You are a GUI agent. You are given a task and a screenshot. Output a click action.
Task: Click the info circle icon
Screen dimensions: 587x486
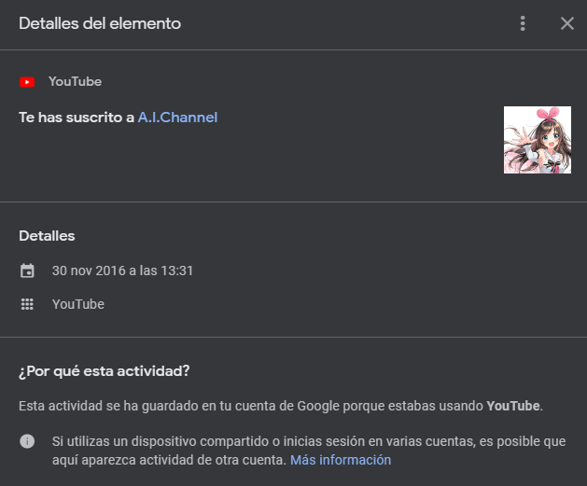pos(27,441)
